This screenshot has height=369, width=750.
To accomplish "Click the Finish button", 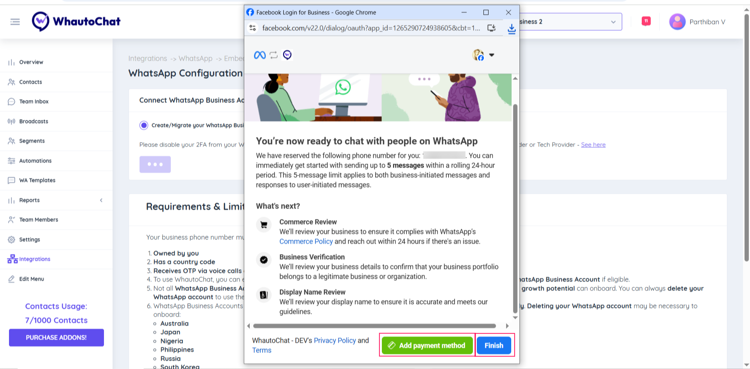I will [x=494, y=346].
